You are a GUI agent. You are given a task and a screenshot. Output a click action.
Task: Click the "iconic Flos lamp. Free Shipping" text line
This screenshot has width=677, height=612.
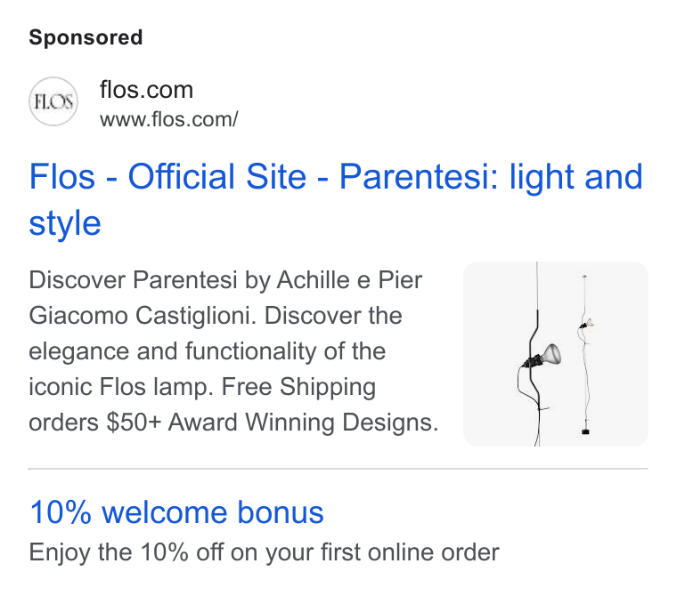pyautogui.click(x=202, y=386)
